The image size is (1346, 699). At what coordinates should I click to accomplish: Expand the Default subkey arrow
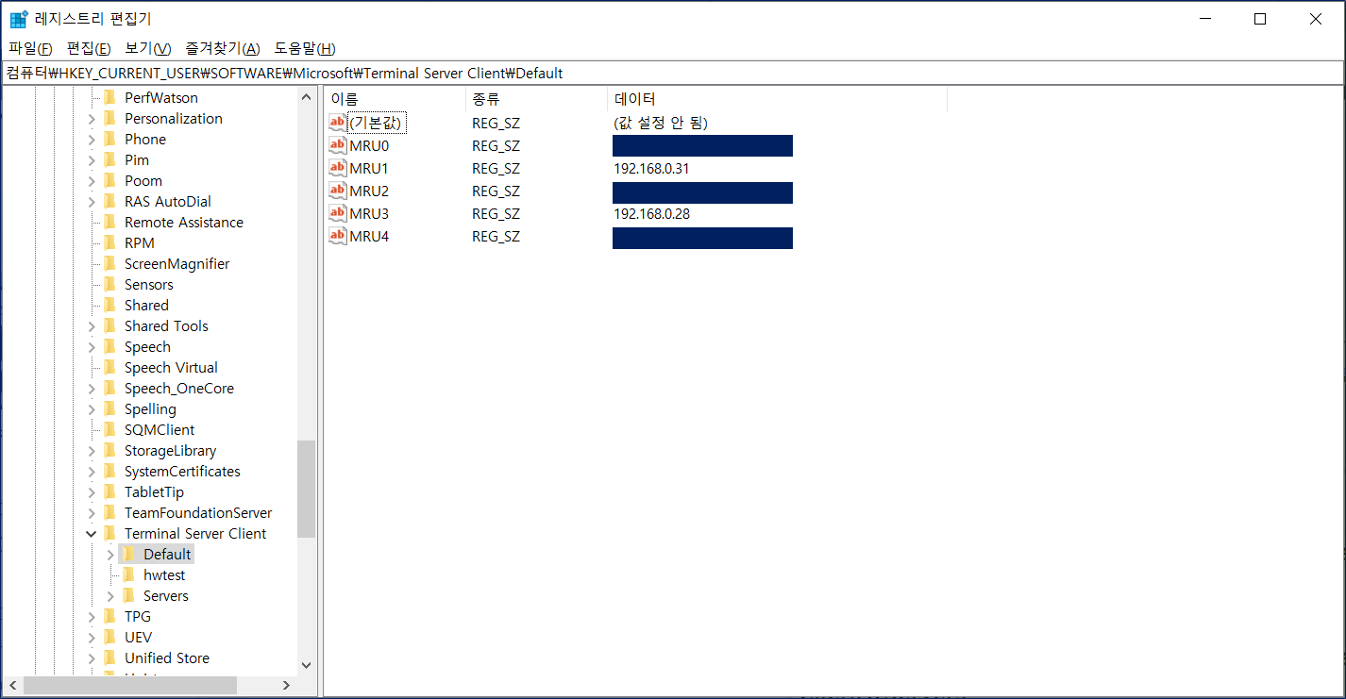pyautogui.click(x=110, y=555)
